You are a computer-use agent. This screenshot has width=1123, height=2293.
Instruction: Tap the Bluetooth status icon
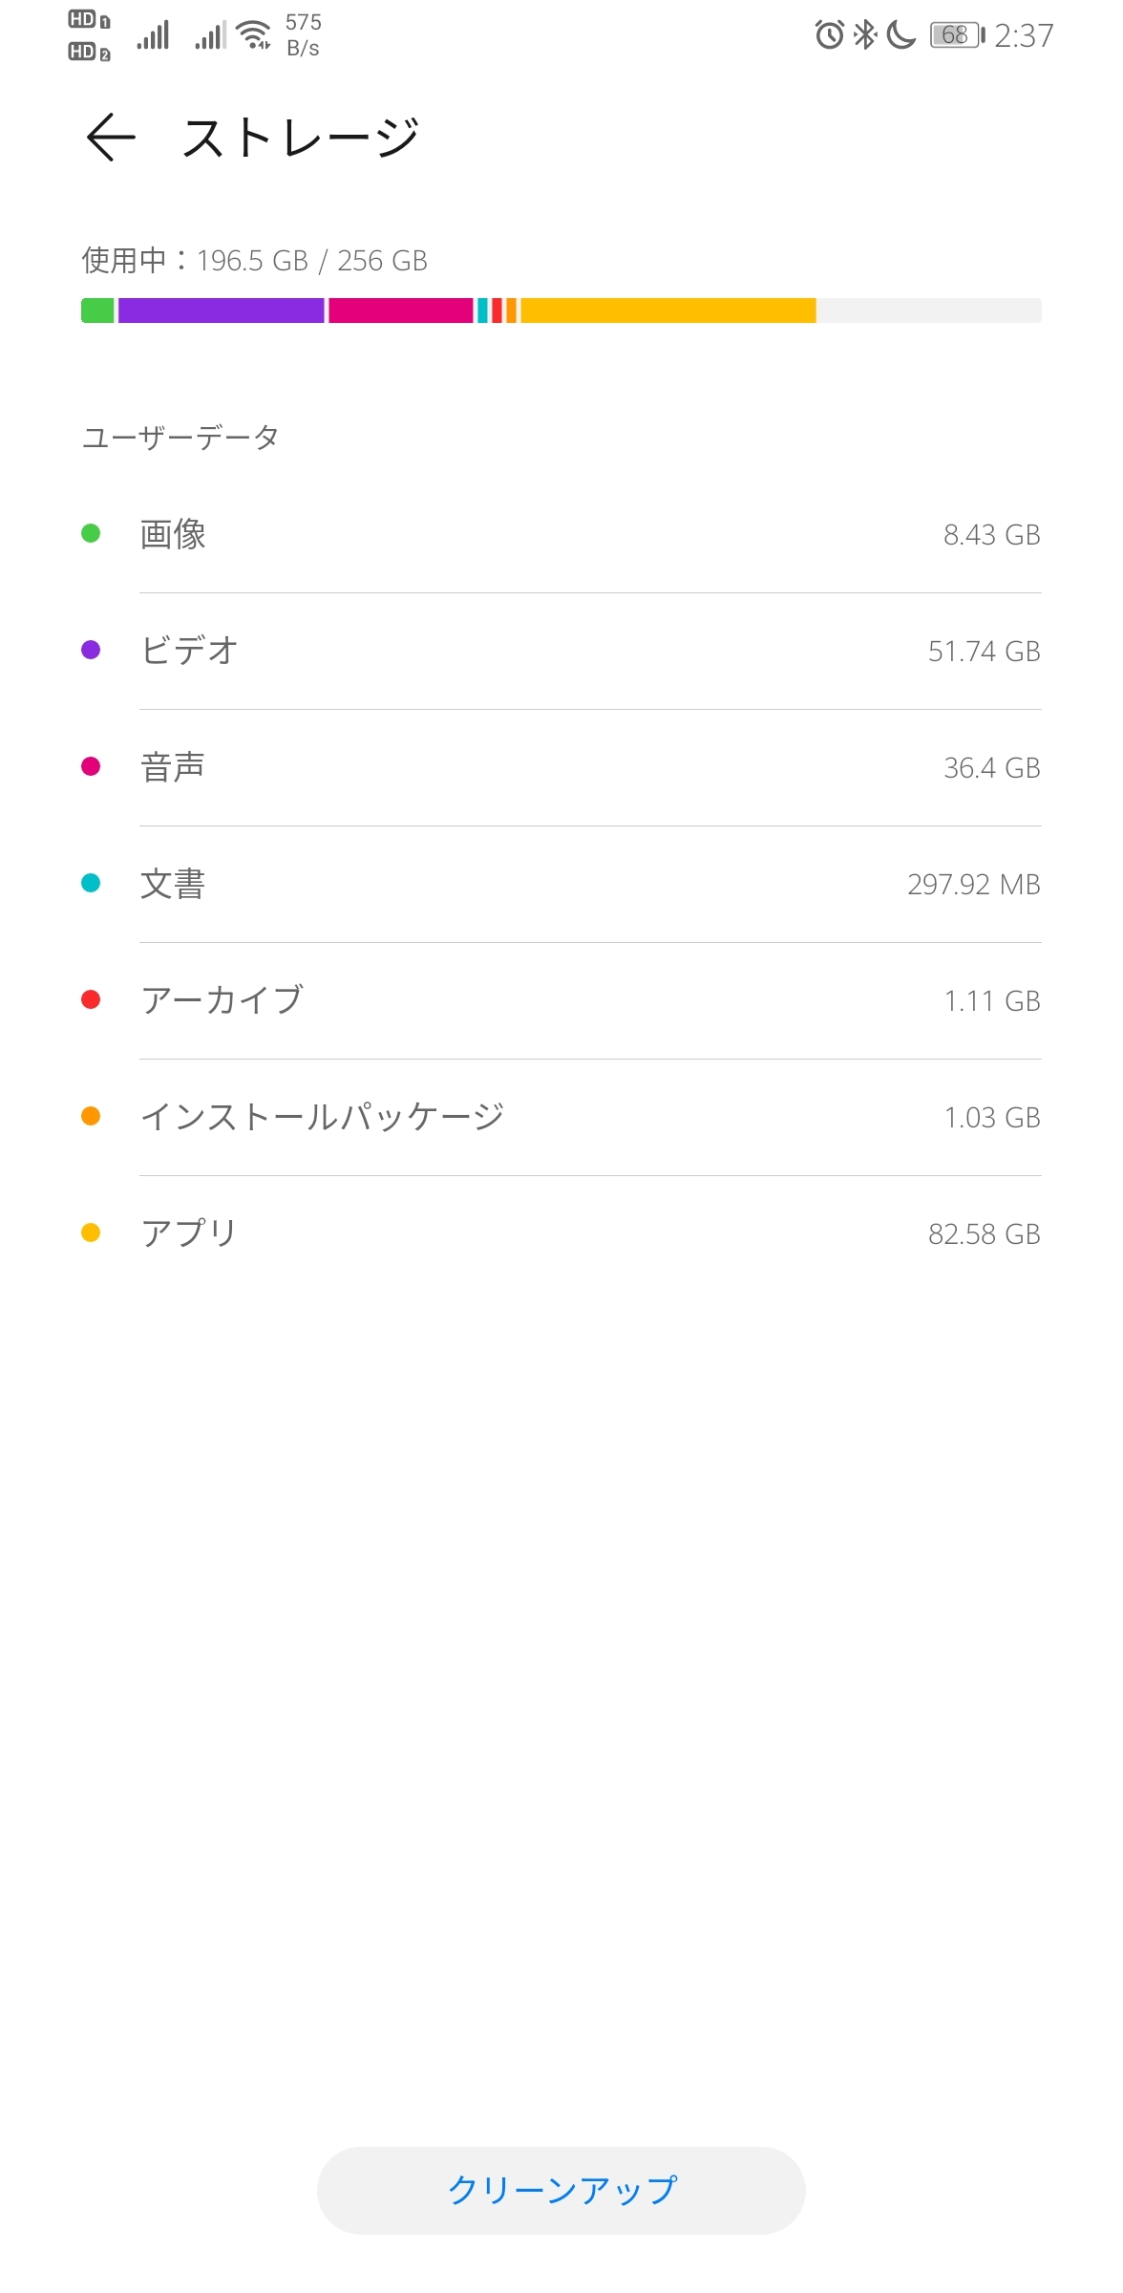[x=865, y=35]
